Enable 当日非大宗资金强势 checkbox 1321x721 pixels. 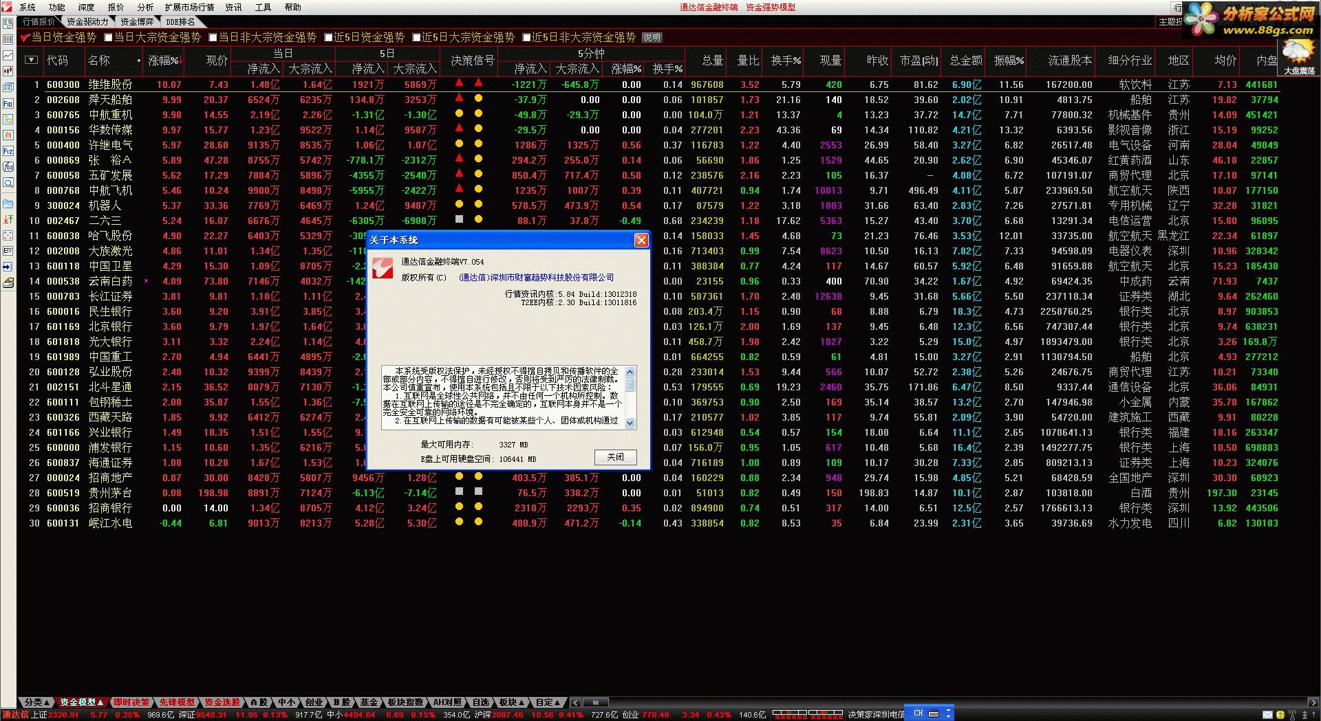[x=213, y=37]
